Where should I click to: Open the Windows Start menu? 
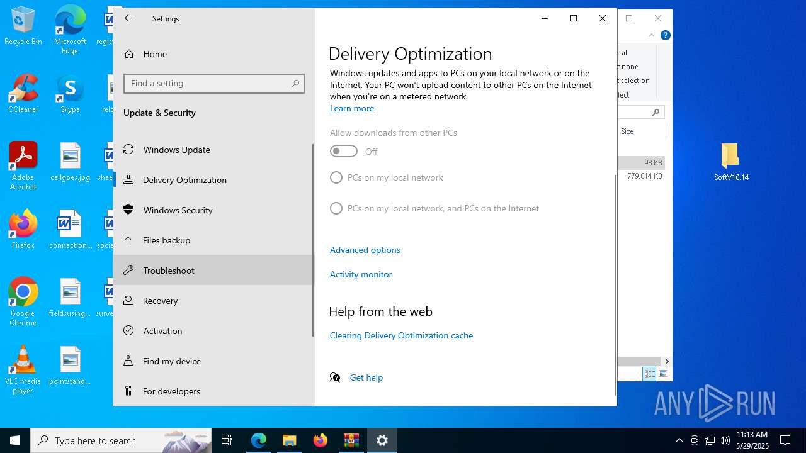pyautogui.click(x=15, y=440)
